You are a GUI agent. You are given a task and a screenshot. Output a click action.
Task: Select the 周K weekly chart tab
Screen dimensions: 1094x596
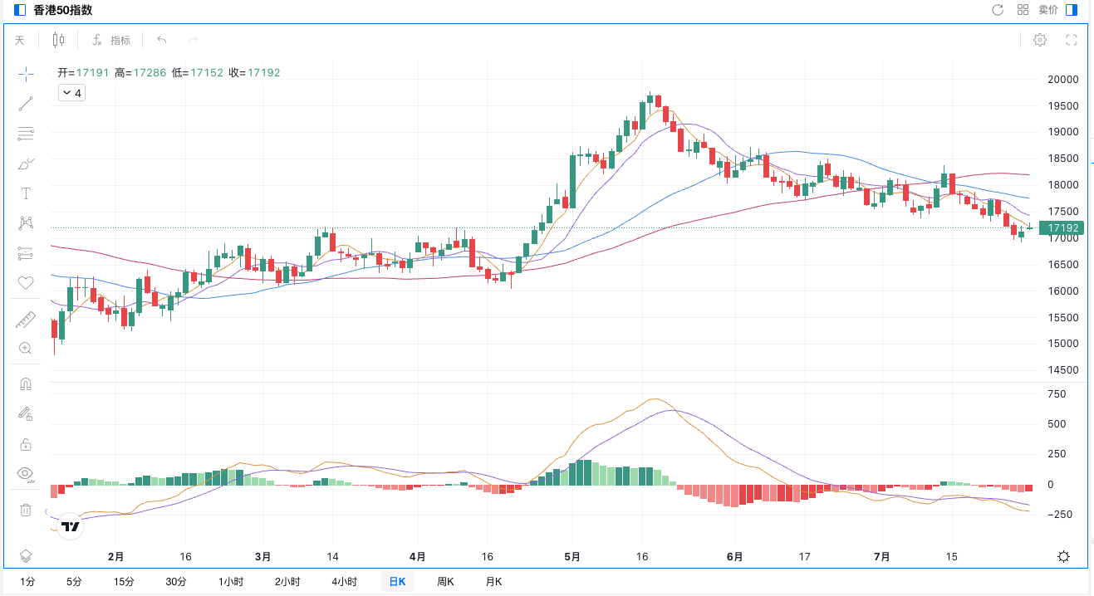pyautogui.click(x=446, y=582)
